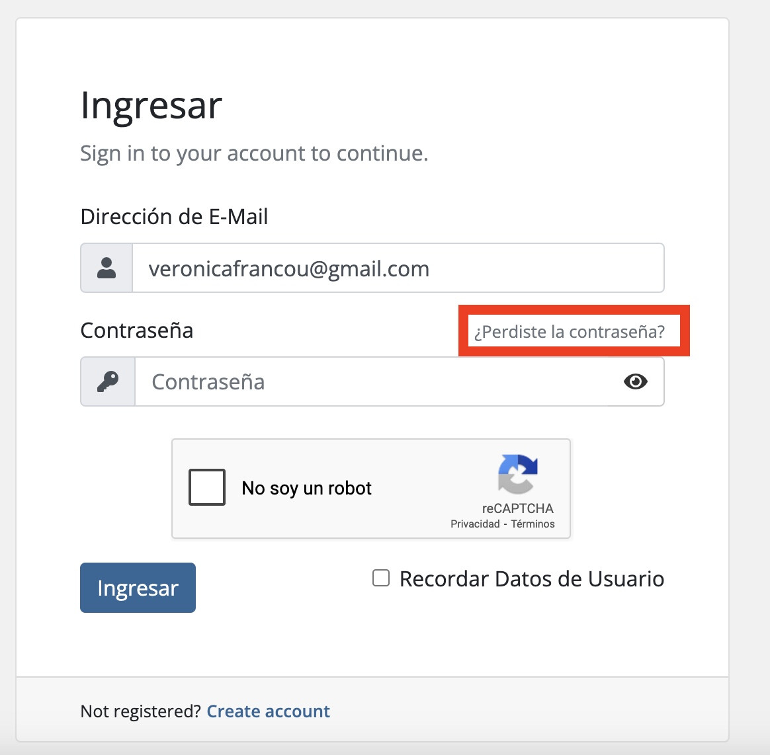Click the "Dirección de E-Mail" label
This screenshot has width=770, height=755.
tap(174, 217)
